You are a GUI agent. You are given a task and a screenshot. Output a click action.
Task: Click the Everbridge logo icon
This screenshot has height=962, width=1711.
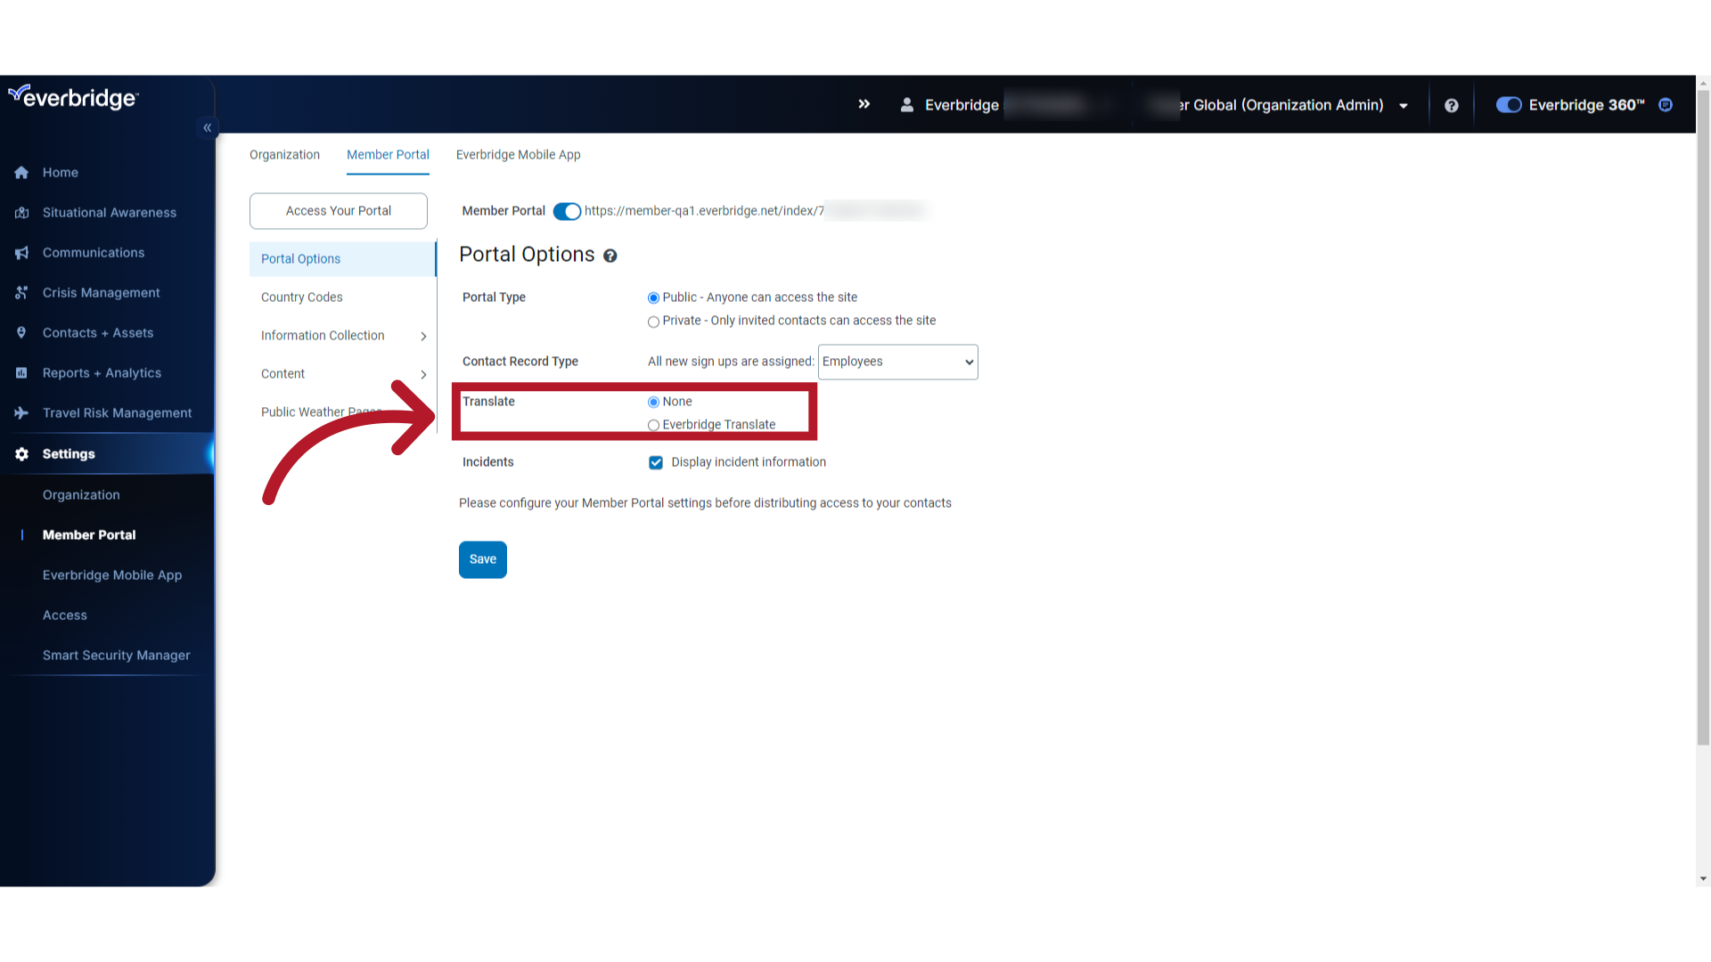click(x=19, y=97)
